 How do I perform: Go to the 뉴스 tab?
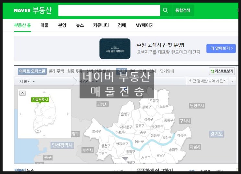[80, 25]
